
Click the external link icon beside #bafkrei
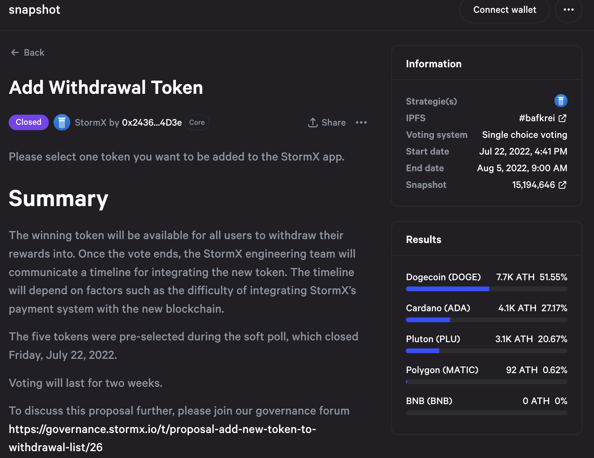point(562,118)
